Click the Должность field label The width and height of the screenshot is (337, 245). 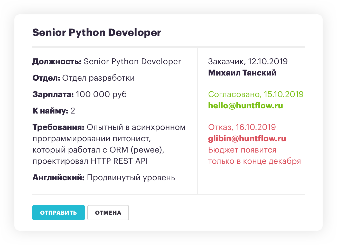[57, 62]
